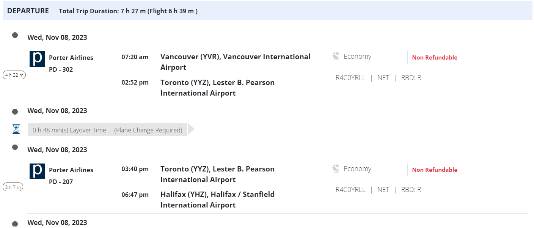This screenshot has width=534, height=228.
Task: Click the Porter Airlines logo for PD - 207
Action: coord(37,171)
